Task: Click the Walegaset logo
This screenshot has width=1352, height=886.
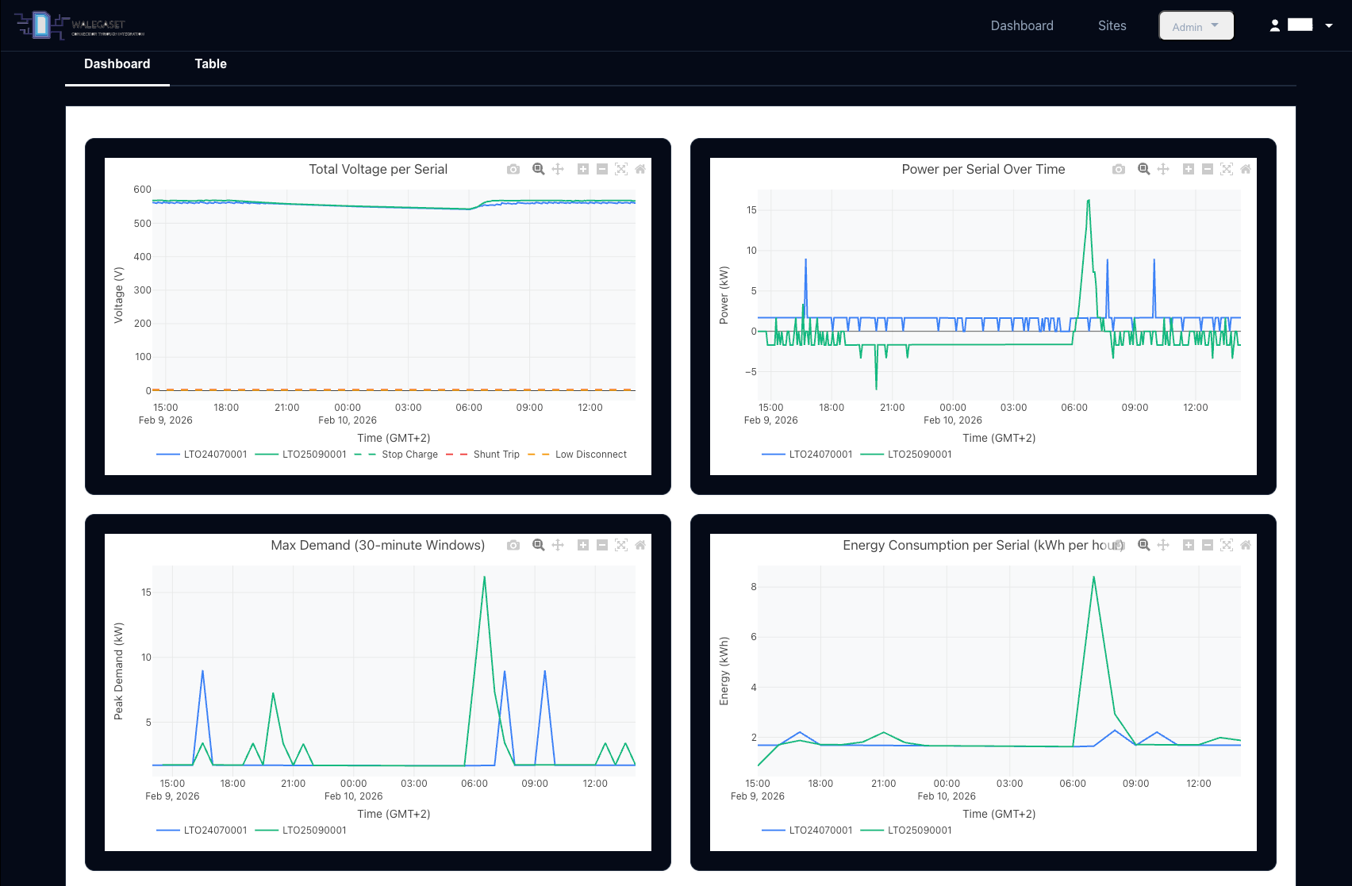Action: [79, 25]
